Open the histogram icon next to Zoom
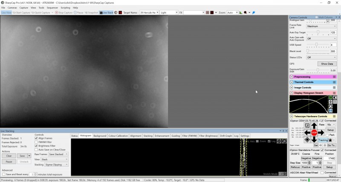Screen dimensions: 341x182 tap(241, 13)
